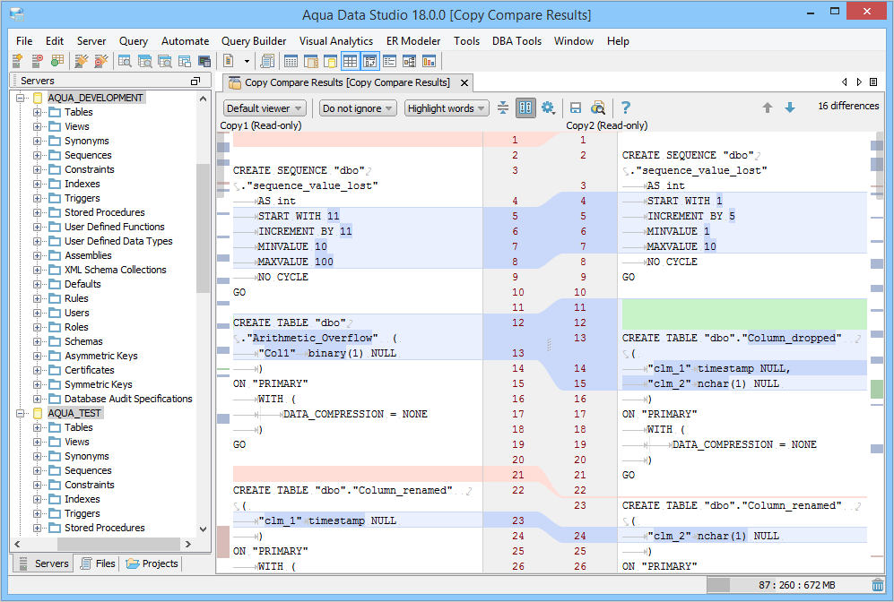Open the Default viewer dropdown
The height and width of the screenshot is (602, 894).
tap(264, 108)
